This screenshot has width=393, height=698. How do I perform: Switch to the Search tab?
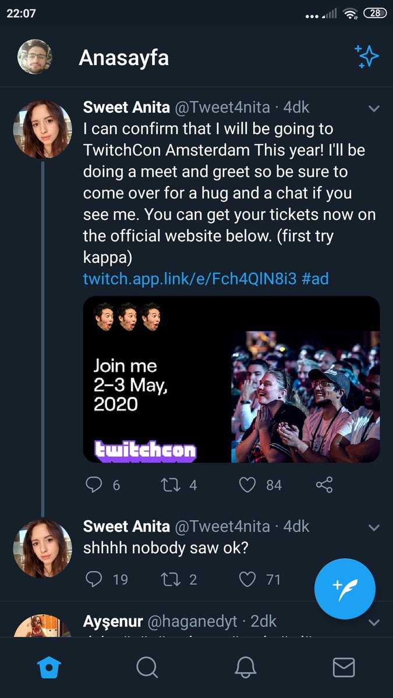[x=147, y=667]
